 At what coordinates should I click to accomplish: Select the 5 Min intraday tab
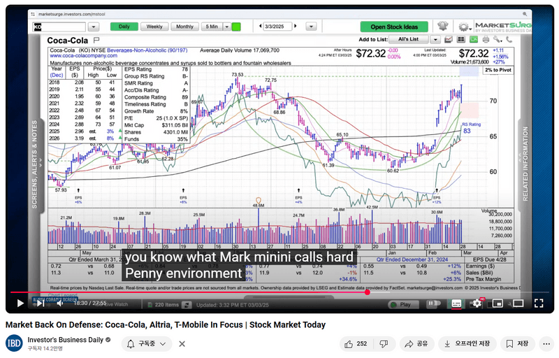[212, 27]
